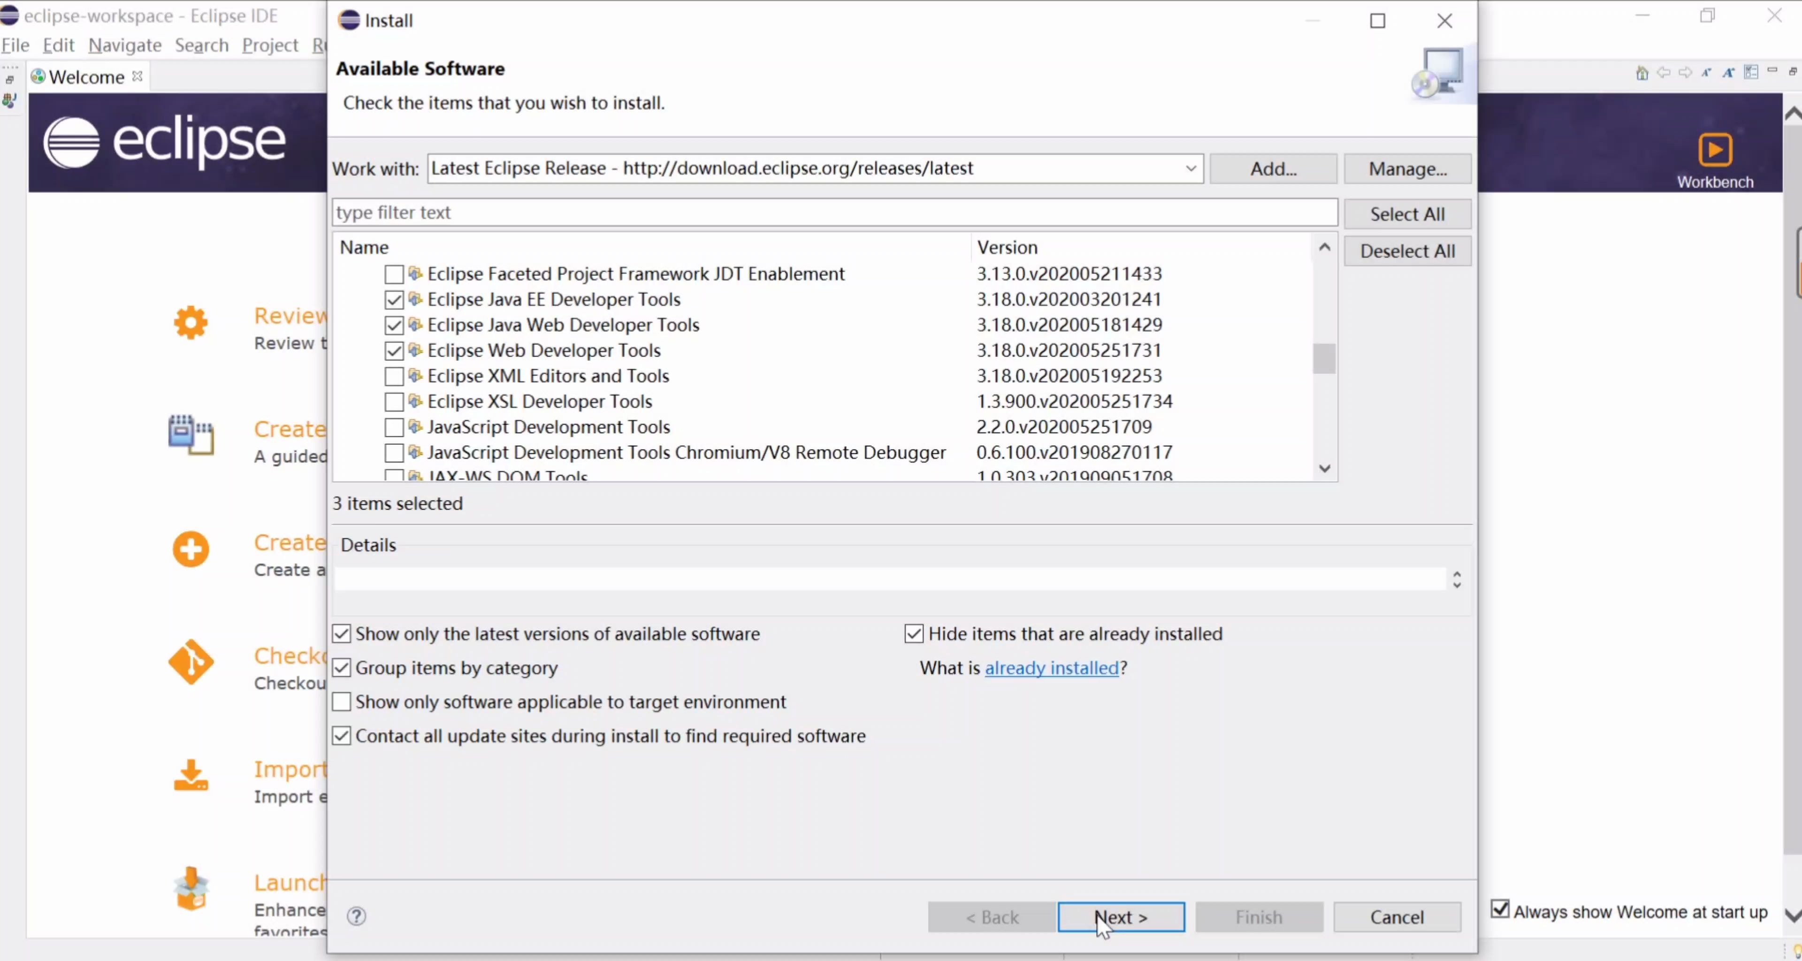Open the Navigate menu
Image resolution: width=1802 pixels, height=961 pixels.
point(125,46)
